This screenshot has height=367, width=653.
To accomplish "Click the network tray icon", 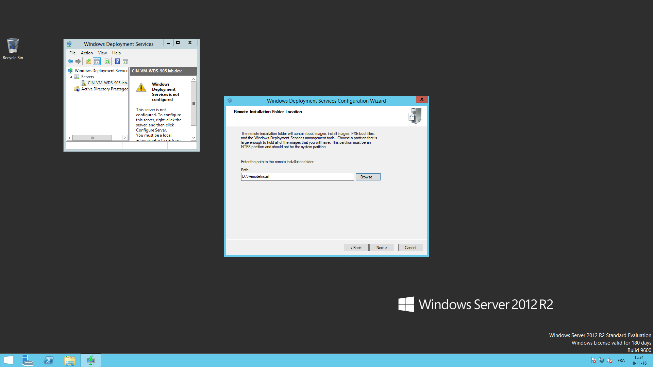I will tap(602, 361).
